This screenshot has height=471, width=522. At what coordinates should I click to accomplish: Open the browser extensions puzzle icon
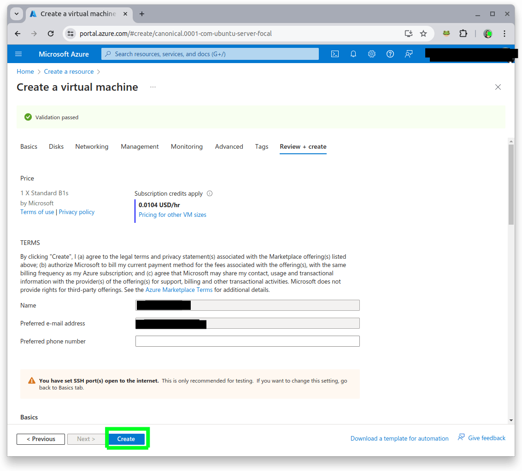coord(463,33)
